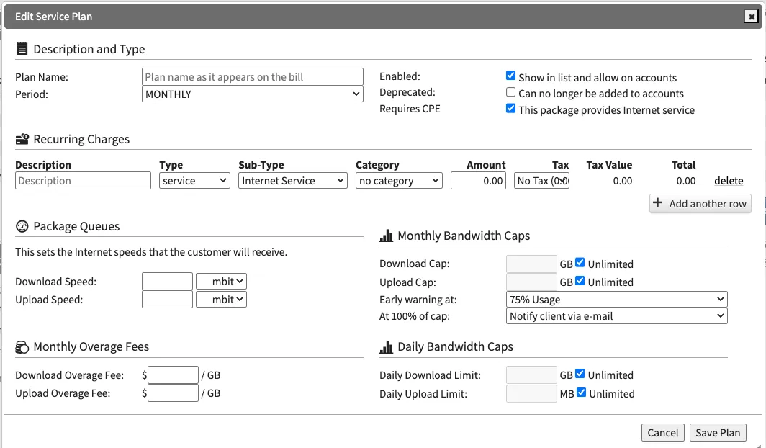Focus the Plan Name input field

[x=253, y=76]
